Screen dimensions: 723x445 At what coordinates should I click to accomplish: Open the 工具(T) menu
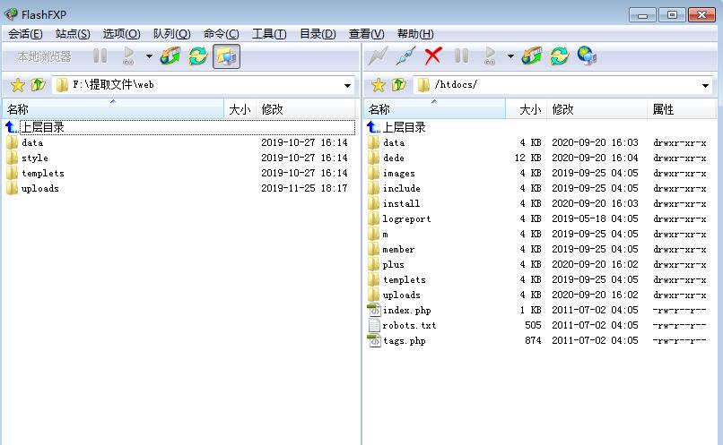pyautogui.click(x=268, y=34)
